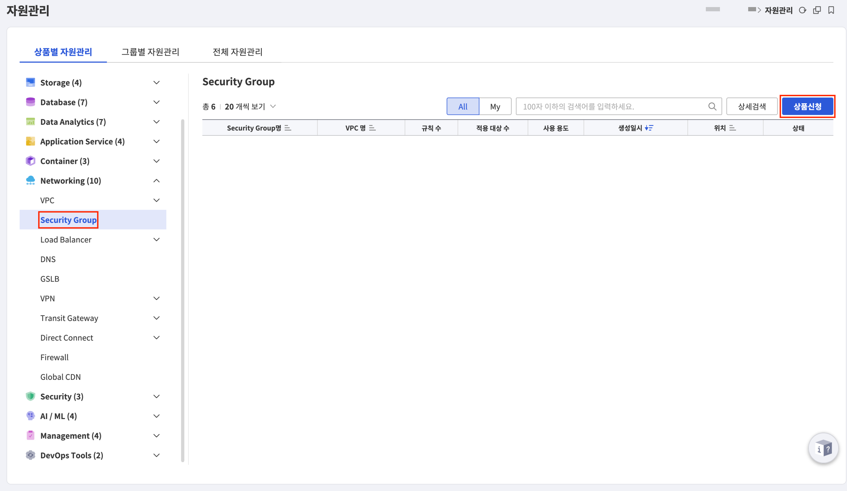
Task: Open the help guide floating button
Action: click(823, 448)
